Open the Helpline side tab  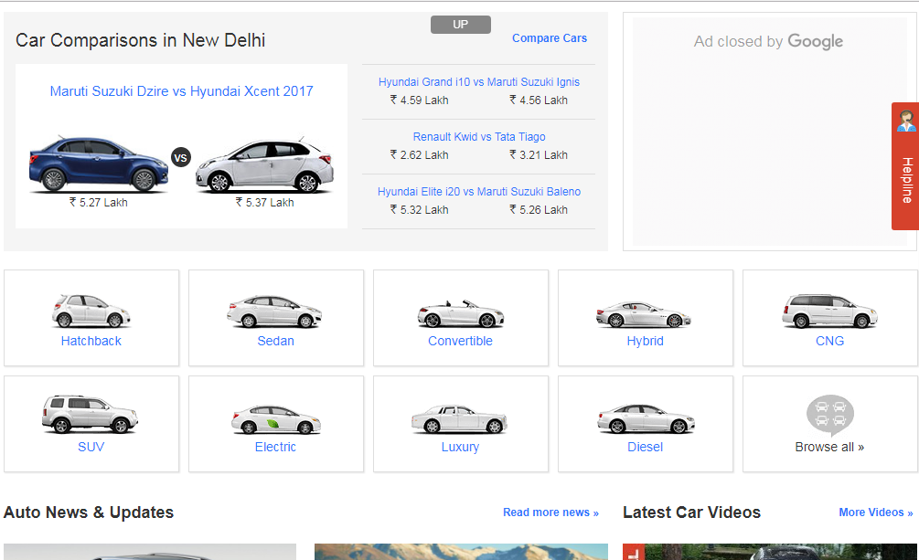(x=905, y=166)
